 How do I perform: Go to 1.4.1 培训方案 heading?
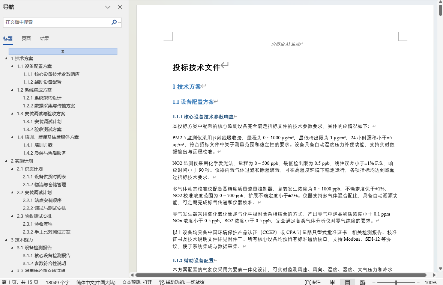(38, 145)
